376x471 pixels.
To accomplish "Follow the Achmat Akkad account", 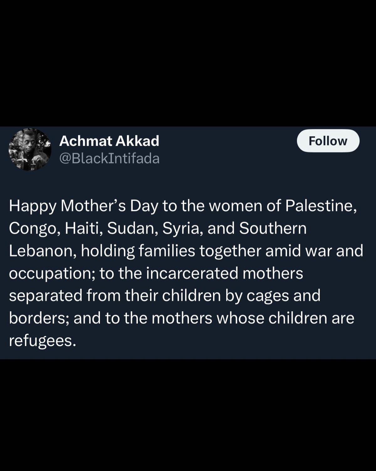I will click(x=328, y=141).
